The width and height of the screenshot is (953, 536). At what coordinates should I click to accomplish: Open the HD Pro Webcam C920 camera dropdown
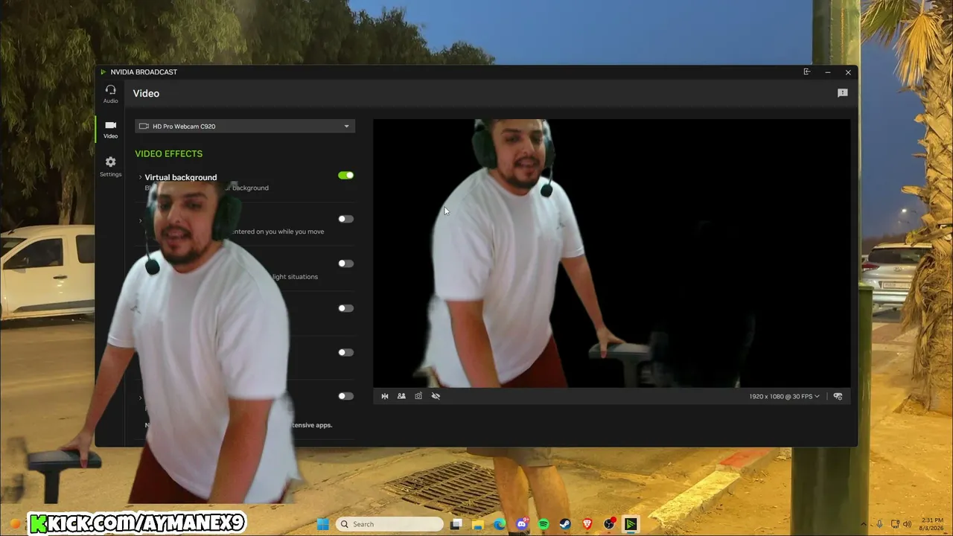(x=245, y=127)
